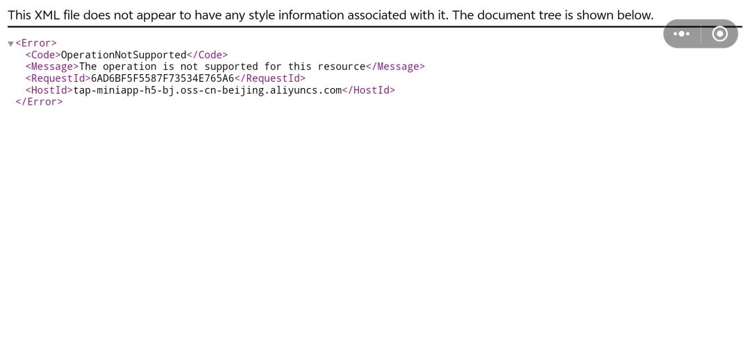Click the not supported message text
The height and width of the screenshot is (337, 750).
pyautogui.click(x=222, y=67)
